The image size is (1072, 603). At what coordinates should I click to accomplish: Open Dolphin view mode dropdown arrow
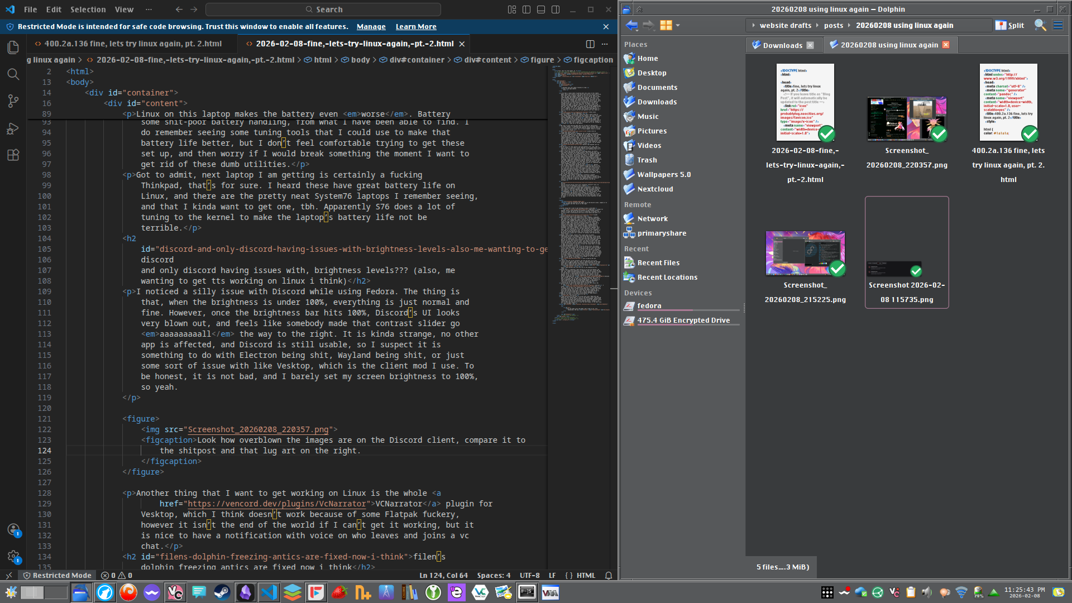click(x=678, y=25)
